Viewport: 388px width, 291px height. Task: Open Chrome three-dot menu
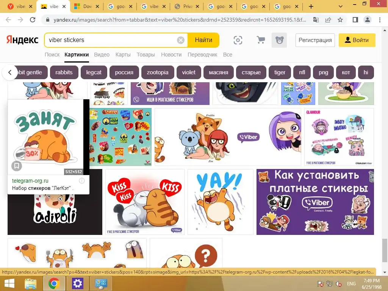coord(380,20)
